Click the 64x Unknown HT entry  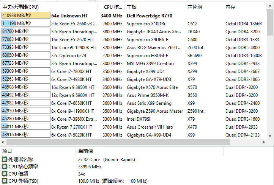(x=69, y=16)
